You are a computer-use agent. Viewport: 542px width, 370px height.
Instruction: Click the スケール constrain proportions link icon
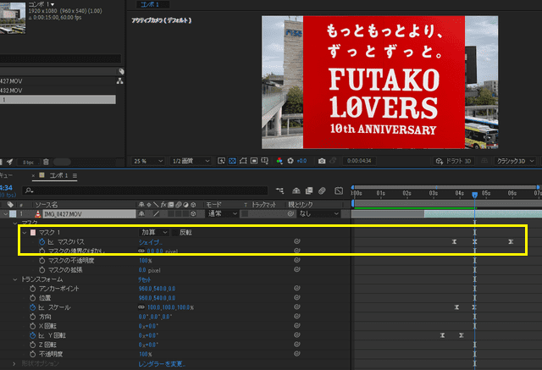click(x=141, y=307)
